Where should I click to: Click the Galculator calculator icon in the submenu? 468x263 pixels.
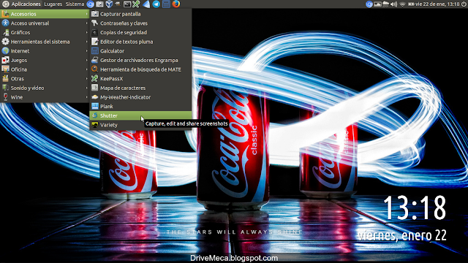click(x=95, y=51)
